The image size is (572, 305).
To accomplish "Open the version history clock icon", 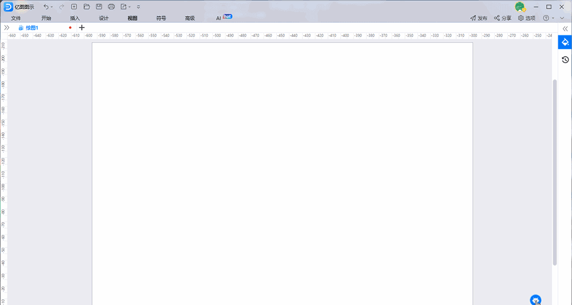I will click(565, 60).
